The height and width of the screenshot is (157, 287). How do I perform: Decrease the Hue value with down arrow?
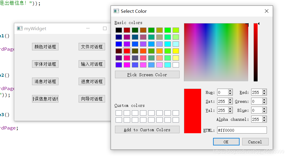pos(230,94)
